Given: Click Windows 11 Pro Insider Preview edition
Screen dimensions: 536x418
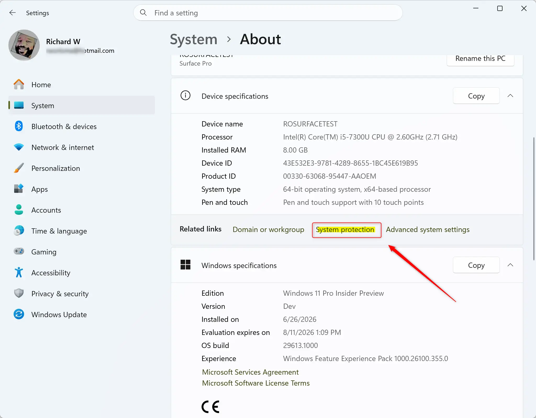Looking at the screenshot, I should pos(333,293).
